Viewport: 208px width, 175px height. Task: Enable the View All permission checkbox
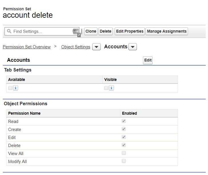click(x=124, y=153)
